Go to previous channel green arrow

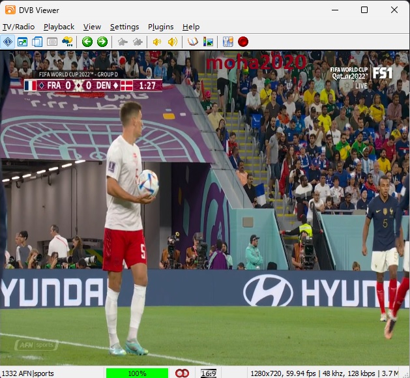(87, 42)
